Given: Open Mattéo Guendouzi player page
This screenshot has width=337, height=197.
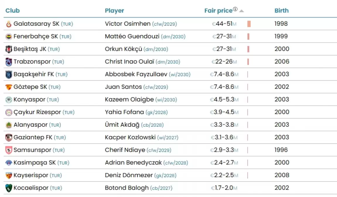Looking at the screenshot, I should 132,36.
